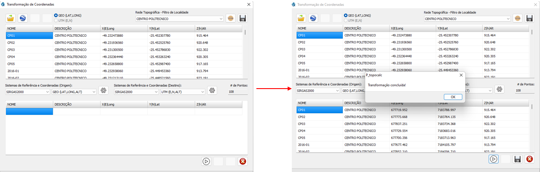Image resolution: width=540 pixels, height=172 pixels.
Task: Click orange network filter icon, left window
Action: pyautogui.click(x=230, y=19)
